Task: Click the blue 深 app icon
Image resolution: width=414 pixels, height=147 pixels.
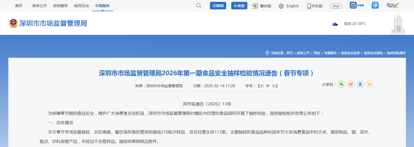Action: pyautogui.click(x=375, y=5)
